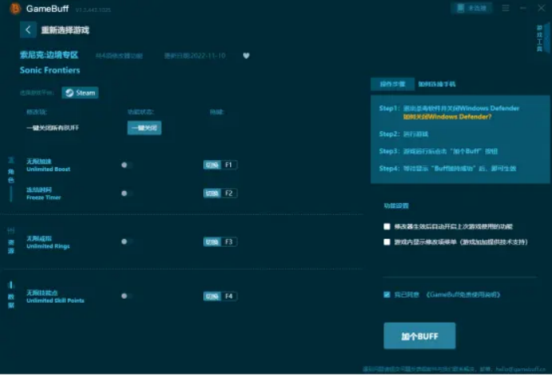552x376 pixels.
Task: Select the character category in sidebar
Action: click(x=11, y=170)
